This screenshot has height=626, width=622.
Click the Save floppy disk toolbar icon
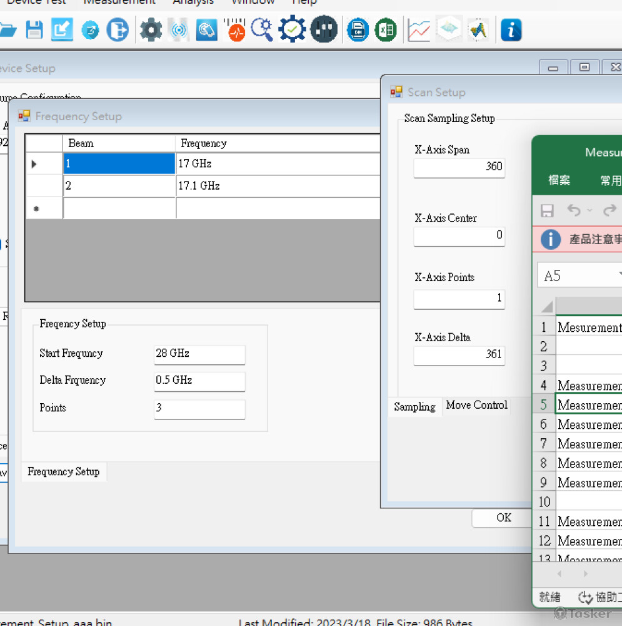[x=34, y=29]
